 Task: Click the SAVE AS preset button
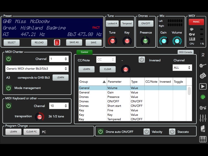(x=74, y=42)
